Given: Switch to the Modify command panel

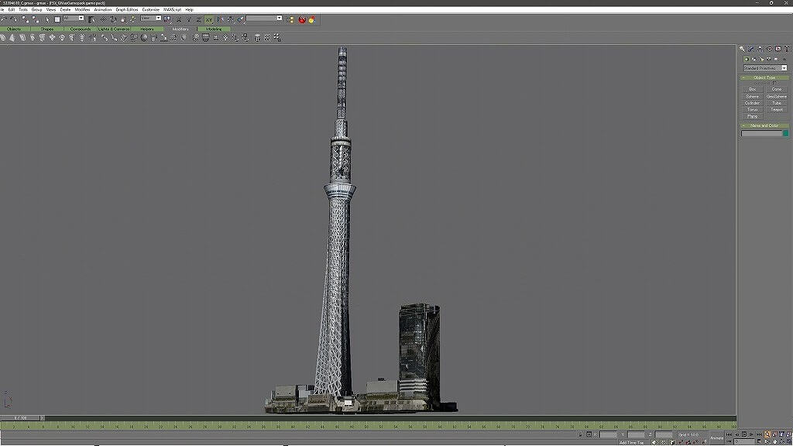Looking at the screenshot, I should [x=751, y=49].
